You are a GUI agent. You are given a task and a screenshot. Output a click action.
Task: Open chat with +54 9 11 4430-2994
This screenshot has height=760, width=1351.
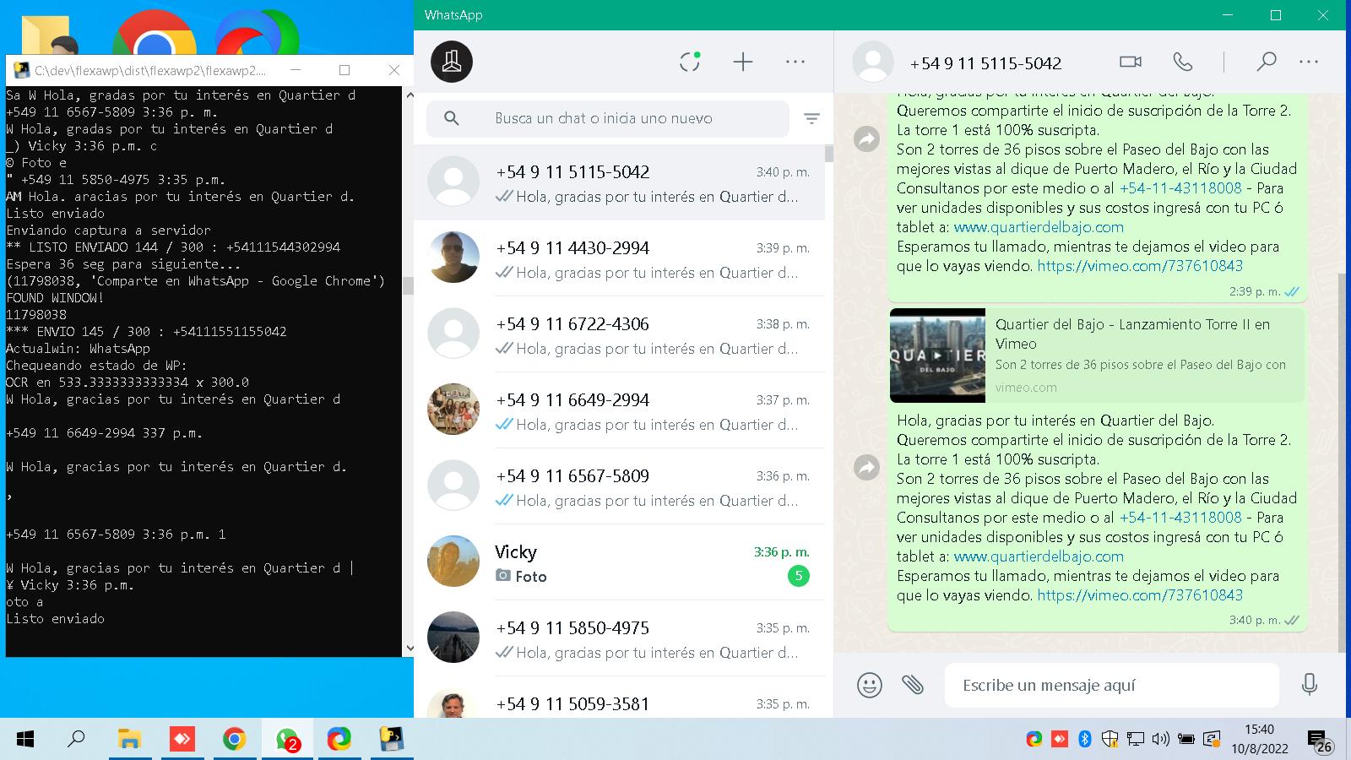(x=619, y=258)
